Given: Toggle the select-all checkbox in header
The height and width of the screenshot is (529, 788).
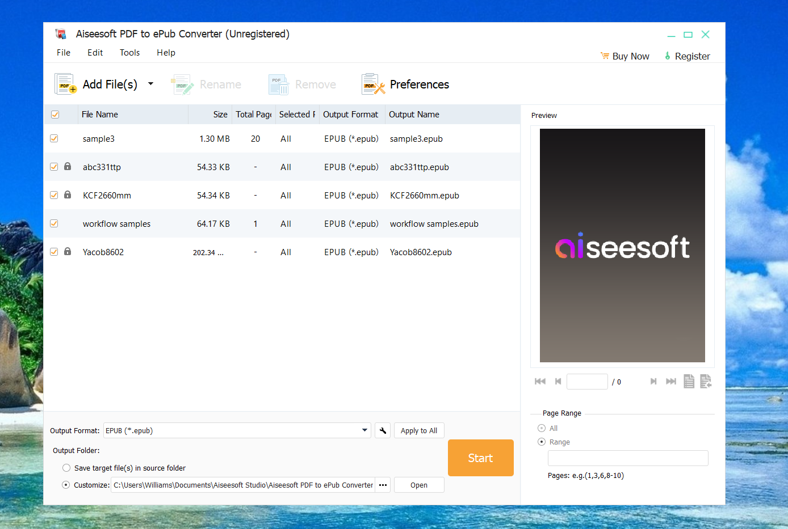Looking at the screenshot, I should [x=55, y=115].
